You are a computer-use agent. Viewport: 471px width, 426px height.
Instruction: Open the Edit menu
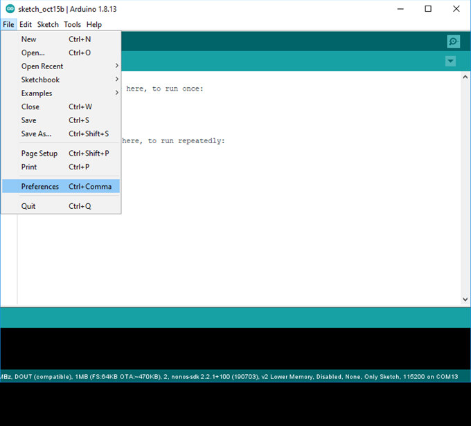(26, 24)
